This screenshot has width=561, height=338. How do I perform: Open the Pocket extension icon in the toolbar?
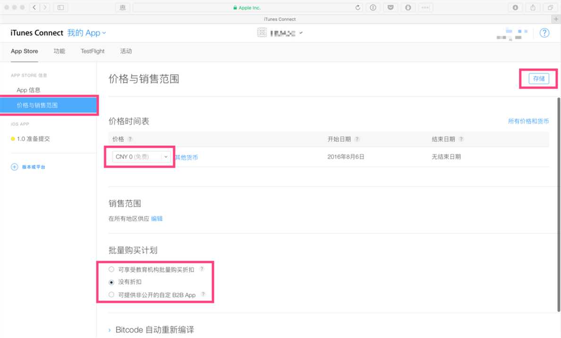coord(391,7)
